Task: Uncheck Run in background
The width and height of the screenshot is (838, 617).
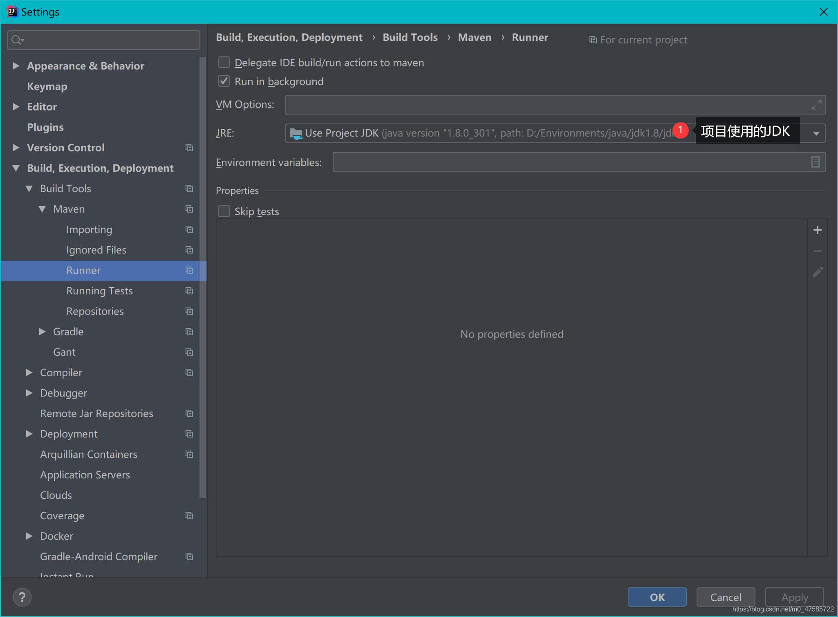Action: pyautogui.click(x=224, y=81)
